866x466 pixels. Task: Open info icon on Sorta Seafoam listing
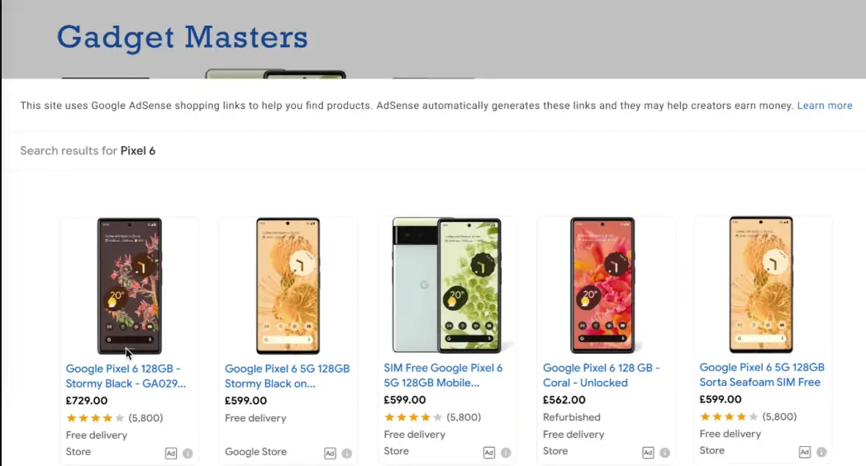click(822, 452)
